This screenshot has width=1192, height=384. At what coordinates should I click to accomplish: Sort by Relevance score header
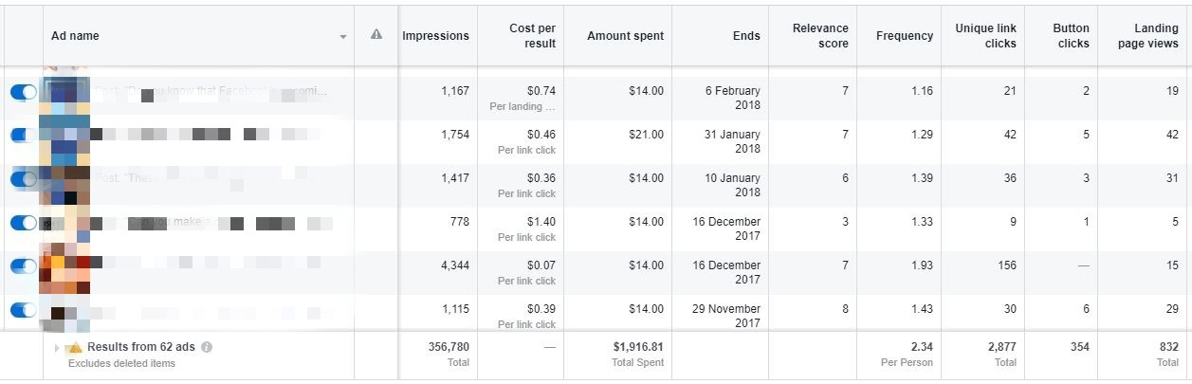pos(820,36)
